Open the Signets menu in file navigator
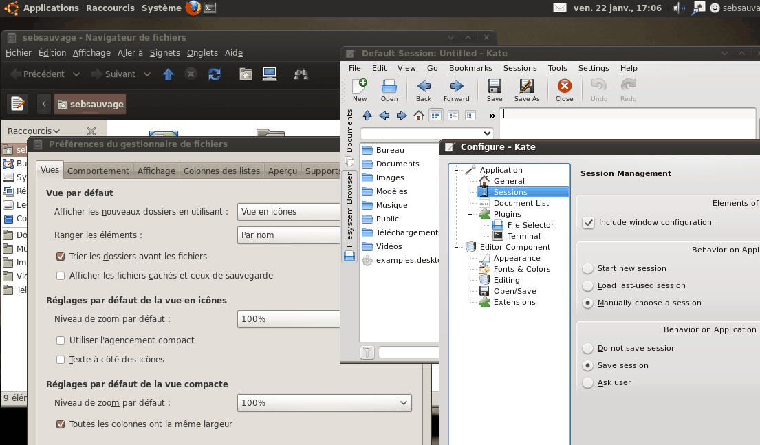The width and height of the screenshot is (760, 445). point(165,53)
